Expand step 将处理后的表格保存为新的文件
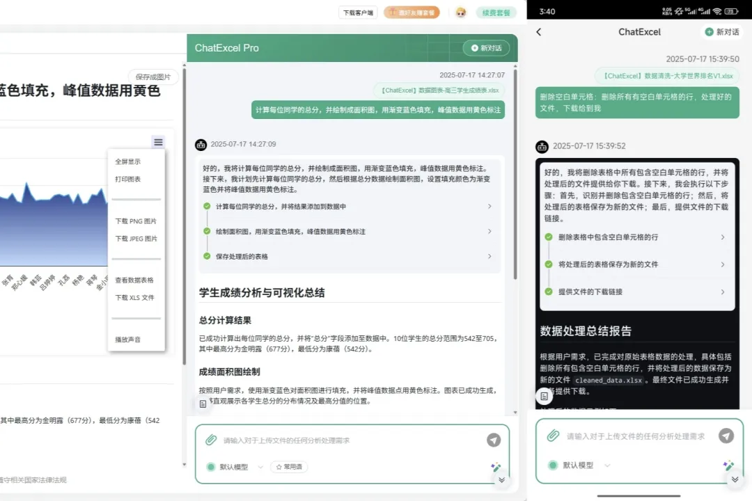 pos(637,264)
